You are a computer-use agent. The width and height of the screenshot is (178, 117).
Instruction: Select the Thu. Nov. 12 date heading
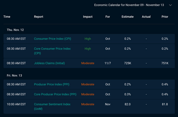coord(15,30)
